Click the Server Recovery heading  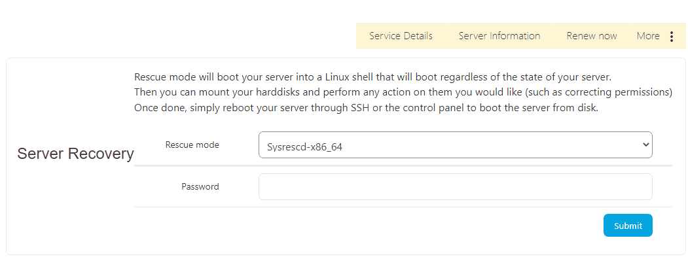[75, 154]
